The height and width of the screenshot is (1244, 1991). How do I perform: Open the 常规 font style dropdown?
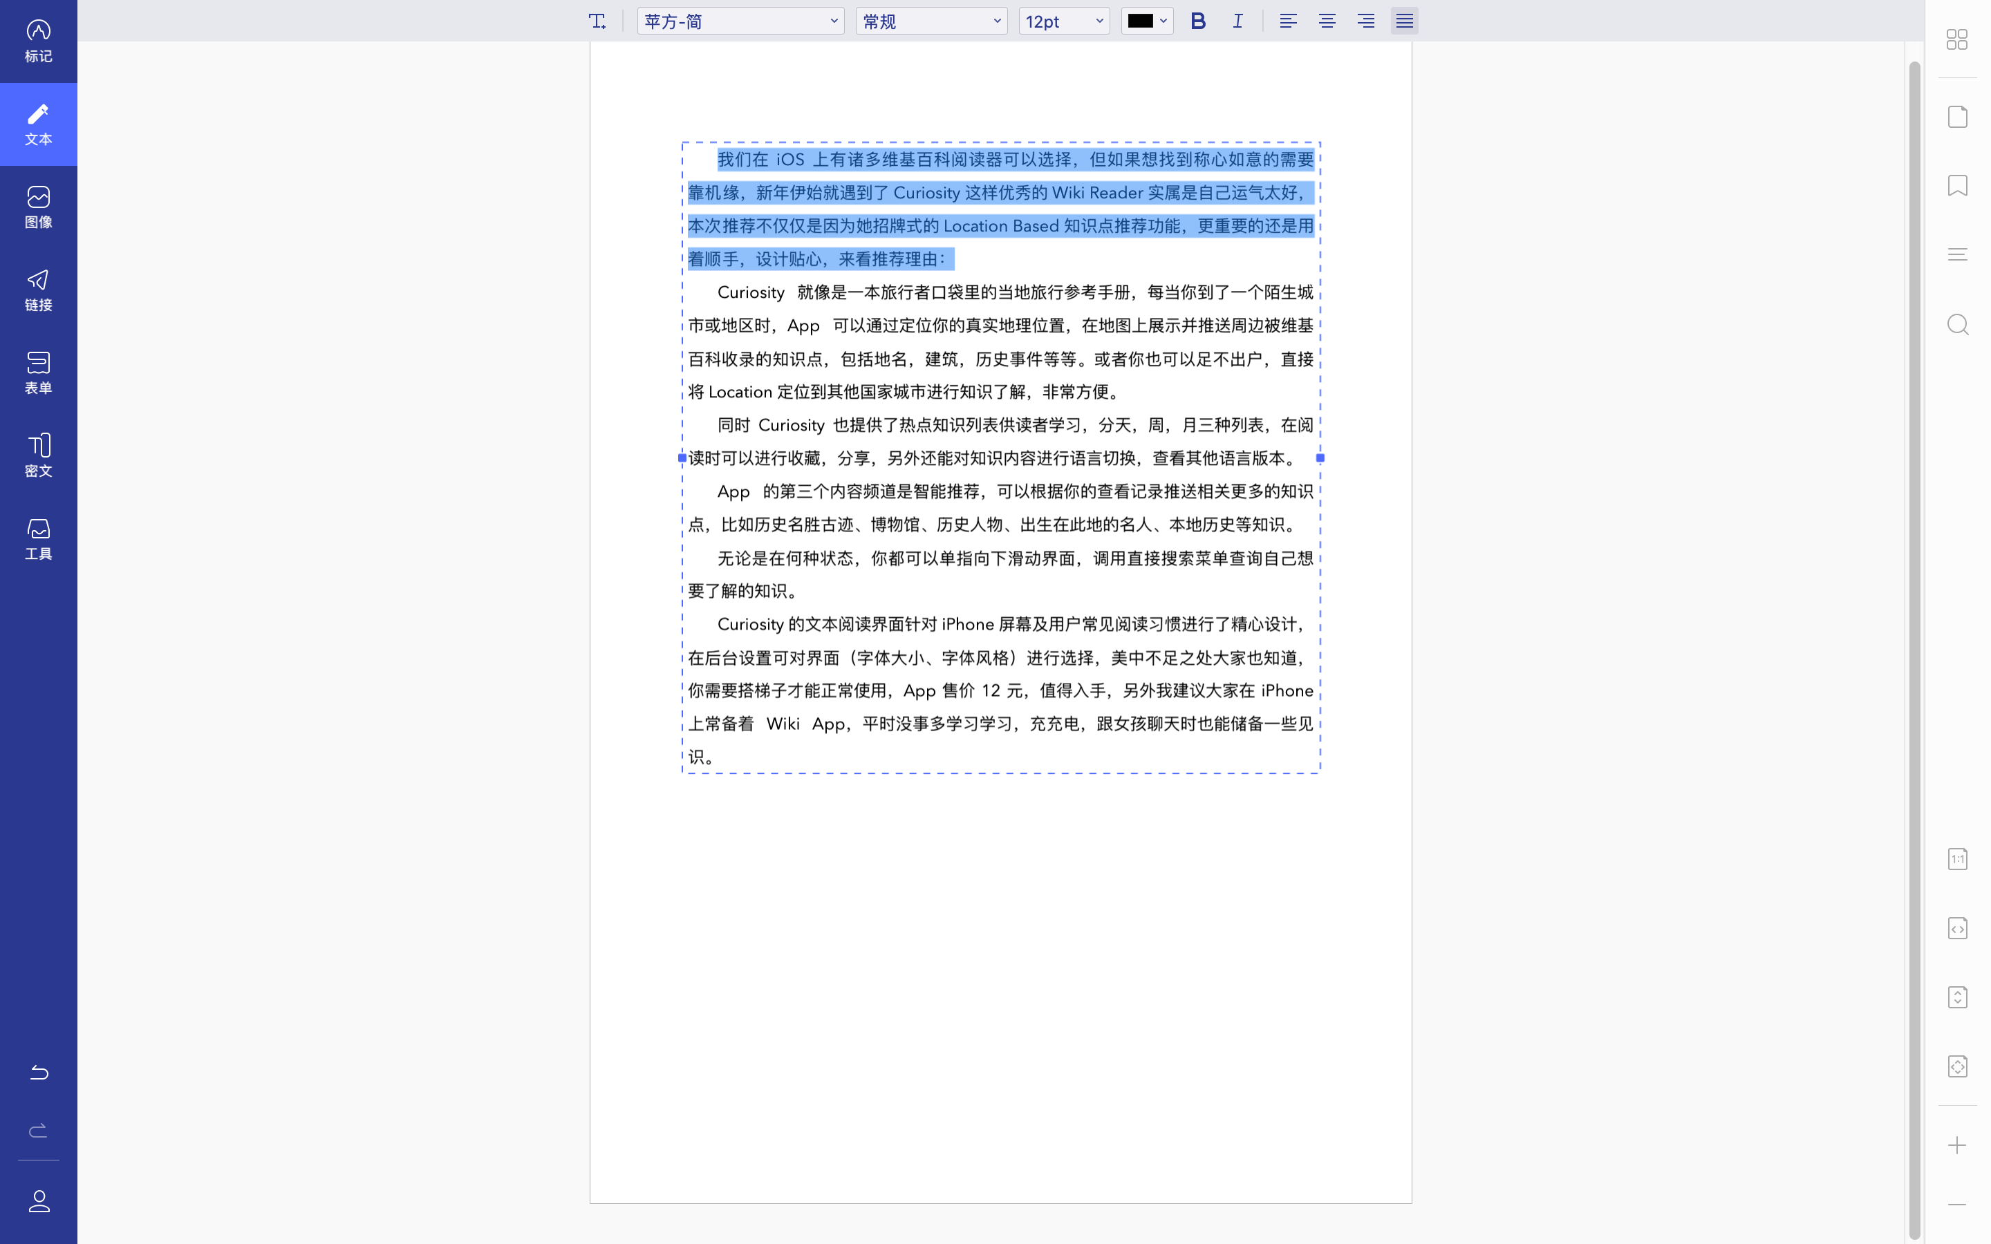click(931, 21)
